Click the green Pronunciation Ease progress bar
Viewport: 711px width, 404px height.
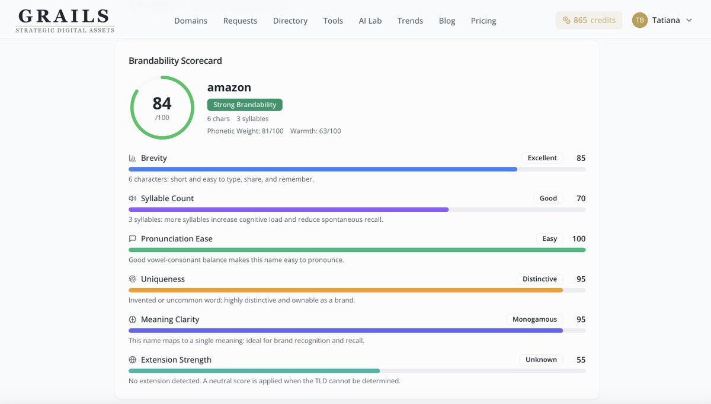pos(357,250)
